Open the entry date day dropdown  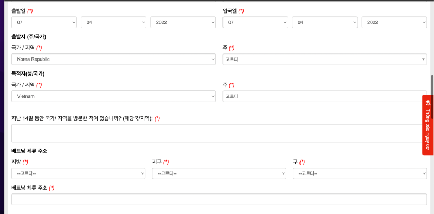255,22
